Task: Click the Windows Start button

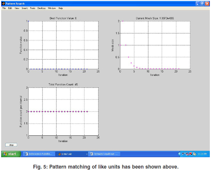Action: (x=11, y=154)
